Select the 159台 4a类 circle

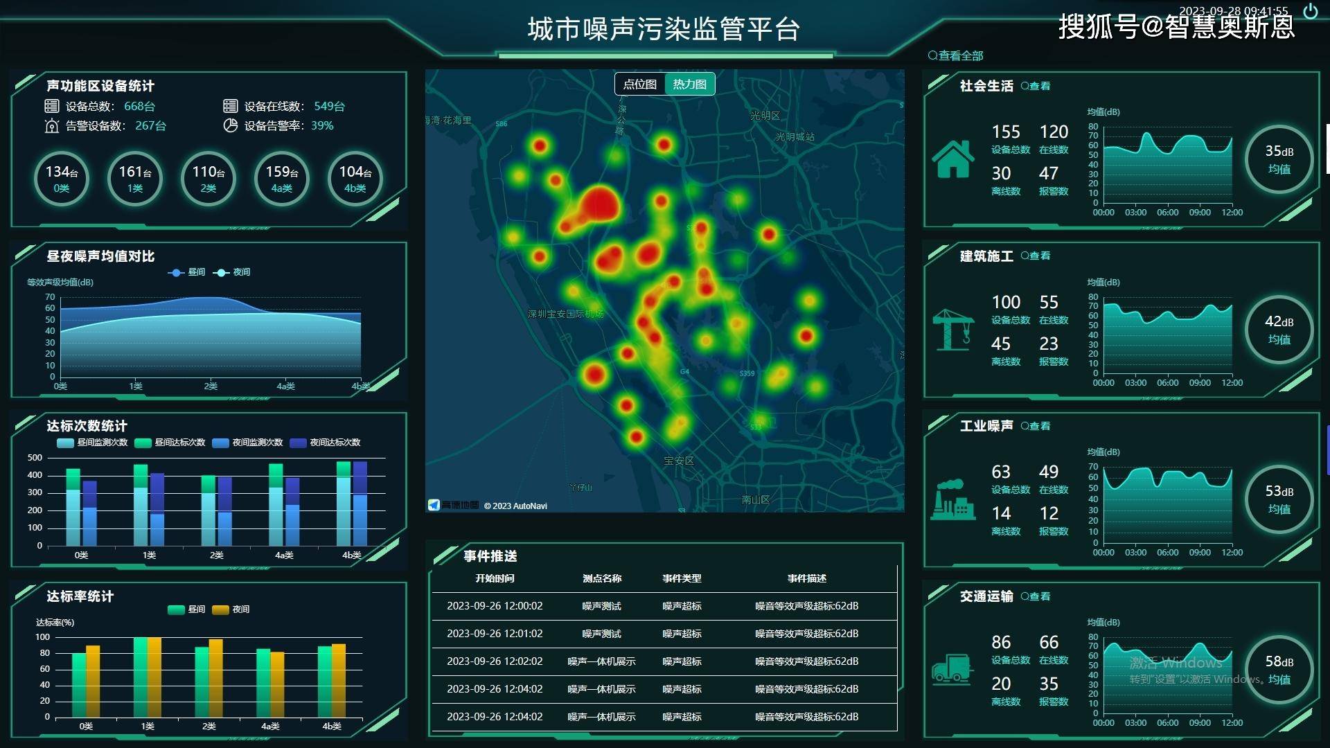[x=282, y=178]
